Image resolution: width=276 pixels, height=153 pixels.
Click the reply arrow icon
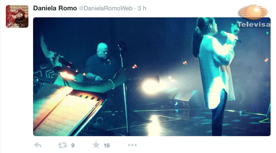(x=38, y=145)
